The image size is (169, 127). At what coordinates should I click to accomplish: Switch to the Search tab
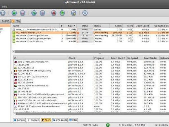pos(6,21)
